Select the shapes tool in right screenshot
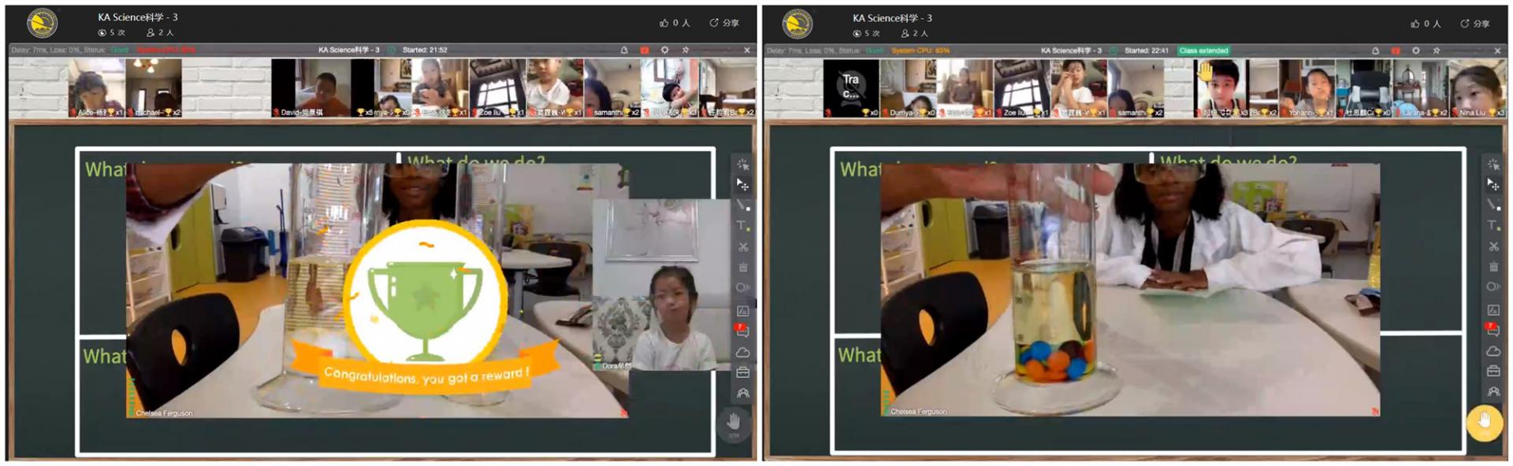Screen dimensions: 1513x466 click(1493, 287)
